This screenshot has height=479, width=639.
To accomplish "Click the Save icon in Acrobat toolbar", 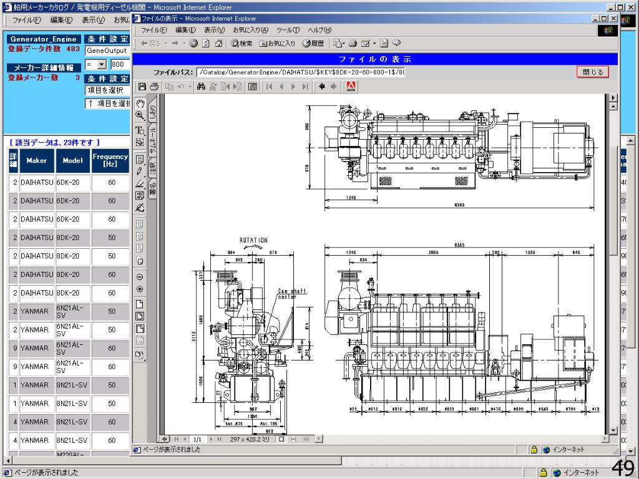I will 142,86.
